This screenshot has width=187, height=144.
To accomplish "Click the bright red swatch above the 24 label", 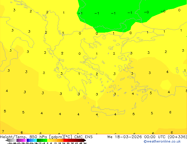I will pos(64,140).
